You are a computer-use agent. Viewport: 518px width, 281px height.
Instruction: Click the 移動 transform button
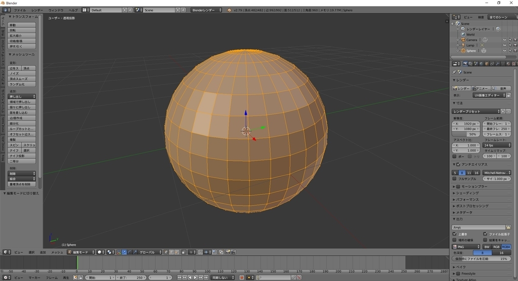22,25
